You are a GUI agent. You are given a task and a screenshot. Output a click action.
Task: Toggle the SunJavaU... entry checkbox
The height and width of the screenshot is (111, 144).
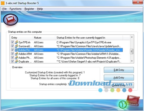12,46
